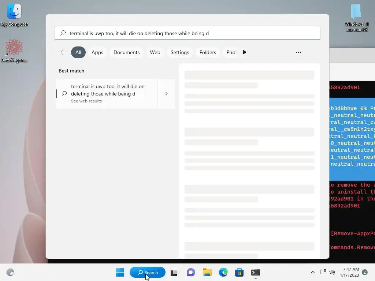Image resolution: width=375 pixels, height=281 pixels.
Task: Click the Search button on taskbar
Action: pyautogui.click(x=148, y=272)
